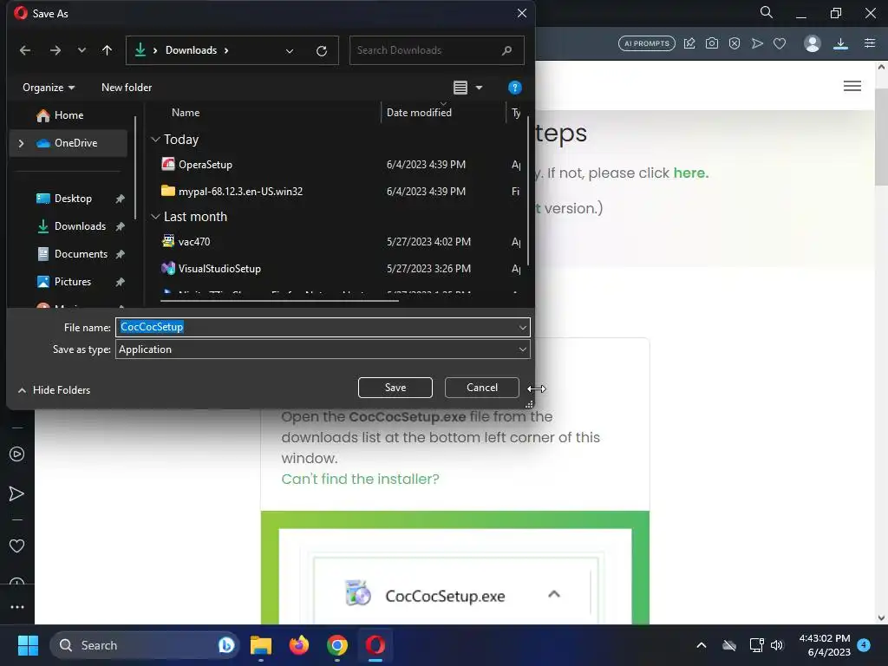The width and height of the screenshot is (888, 666).
Task: Go back in Save As dialog
Action: pyautogui.click(x=25, y=50)
